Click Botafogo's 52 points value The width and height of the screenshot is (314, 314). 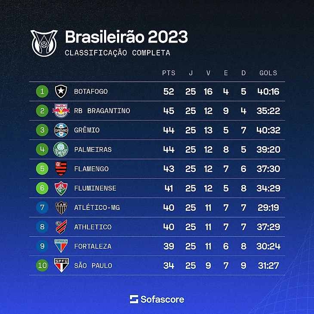coord(169,92)
